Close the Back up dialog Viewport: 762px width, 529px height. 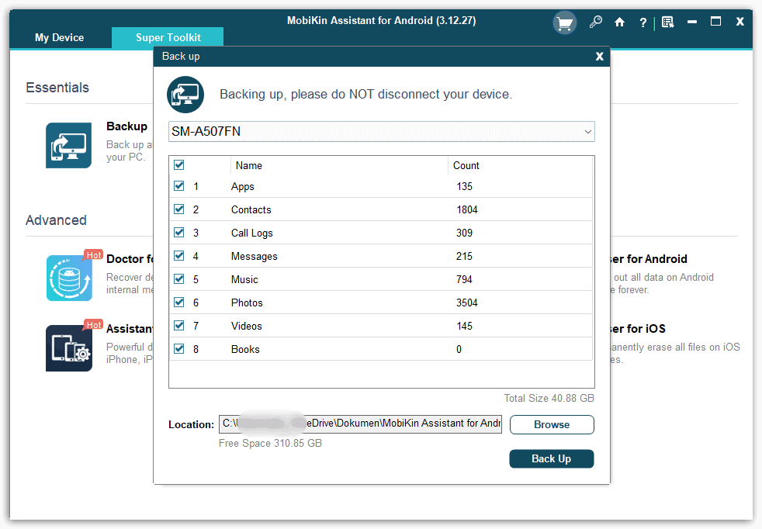pos(600,57)
